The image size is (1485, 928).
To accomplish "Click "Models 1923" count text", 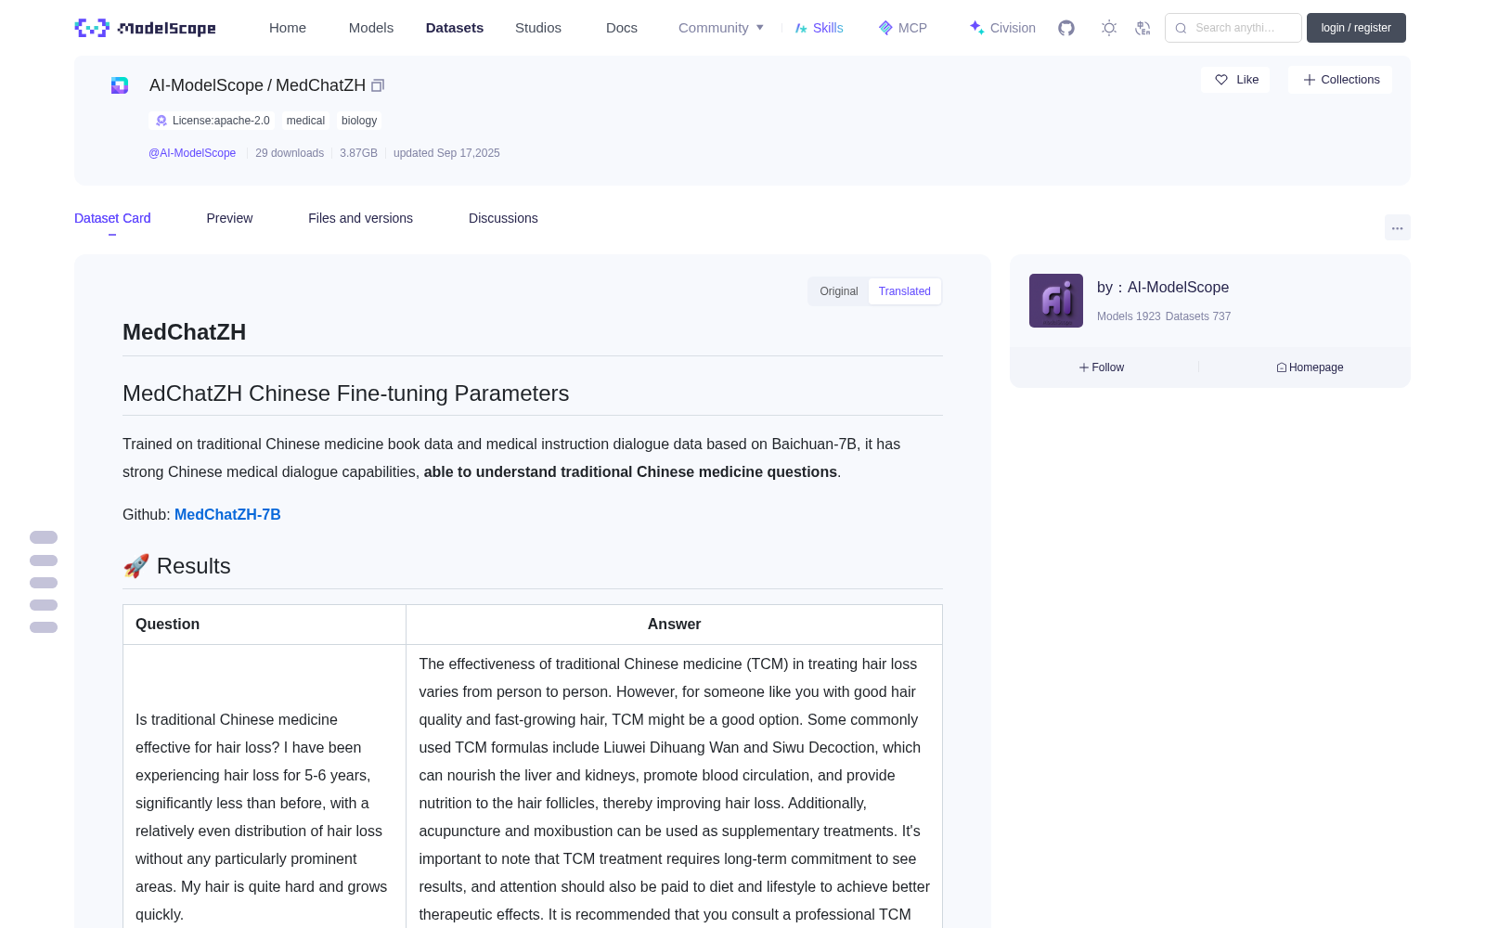I will (x=1129, y=316).
